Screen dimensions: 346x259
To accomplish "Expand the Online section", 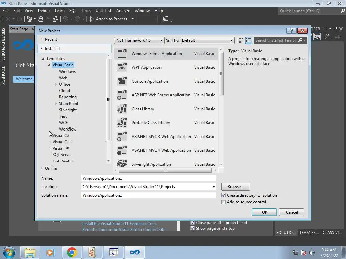I will (x=41, y=168).
